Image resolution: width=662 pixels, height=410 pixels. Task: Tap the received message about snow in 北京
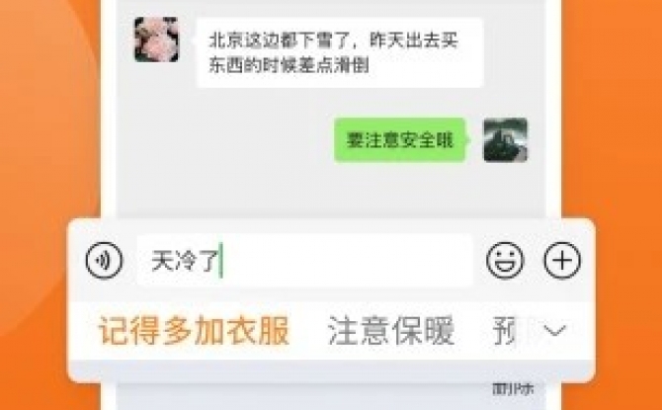click(x=340, y=52)
